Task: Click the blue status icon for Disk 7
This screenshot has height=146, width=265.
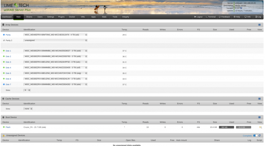Action: click(4, 84)
